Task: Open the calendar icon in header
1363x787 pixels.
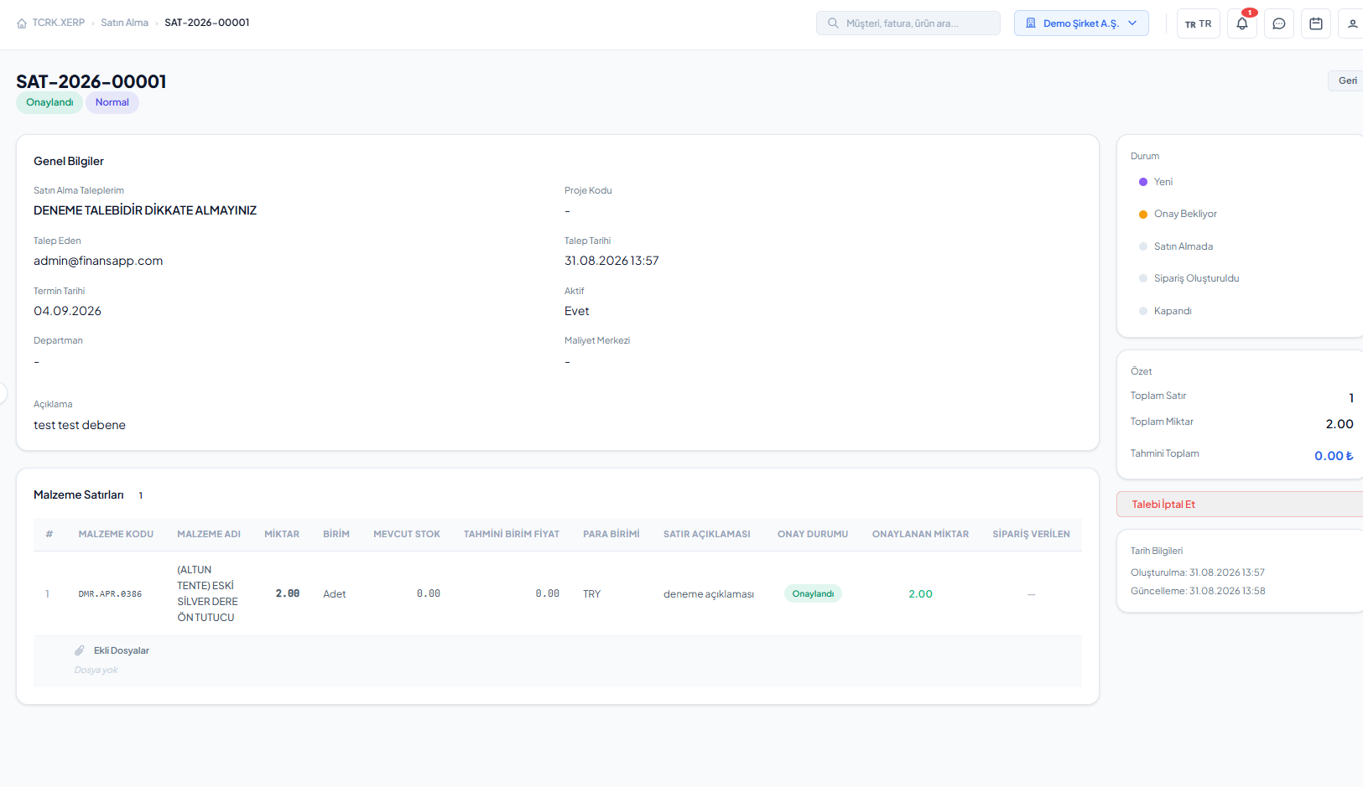Action: [1316, 23]
